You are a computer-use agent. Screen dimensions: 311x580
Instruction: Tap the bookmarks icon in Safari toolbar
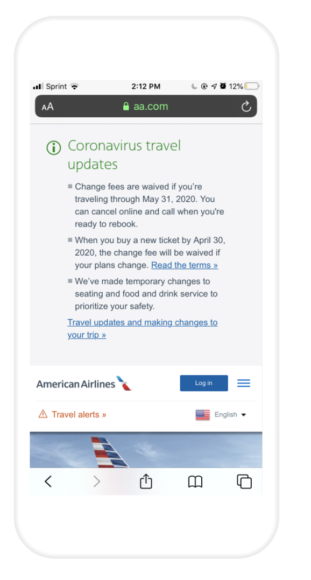coord(195,482)
